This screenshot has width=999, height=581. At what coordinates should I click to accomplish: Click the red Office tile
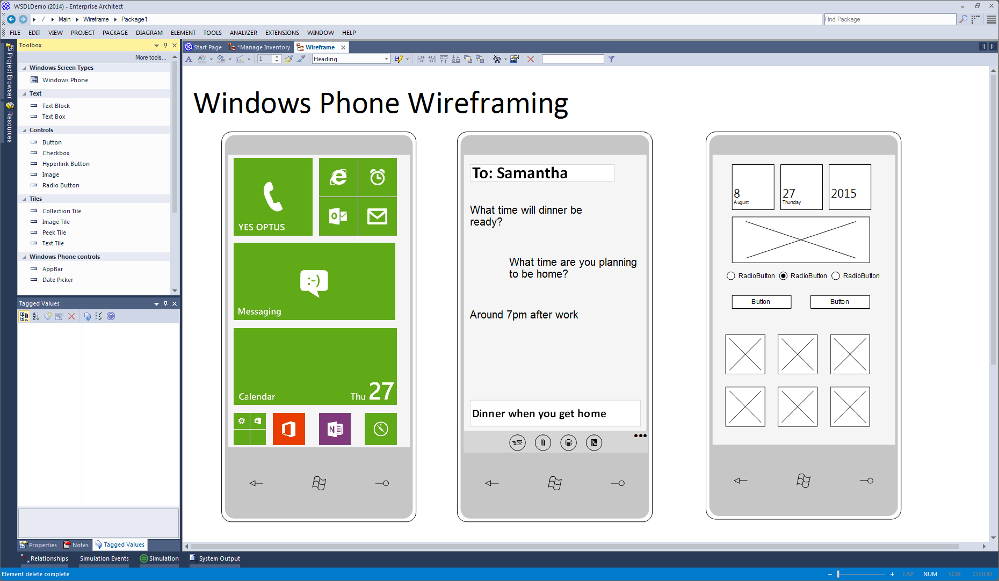click(289, 429)
